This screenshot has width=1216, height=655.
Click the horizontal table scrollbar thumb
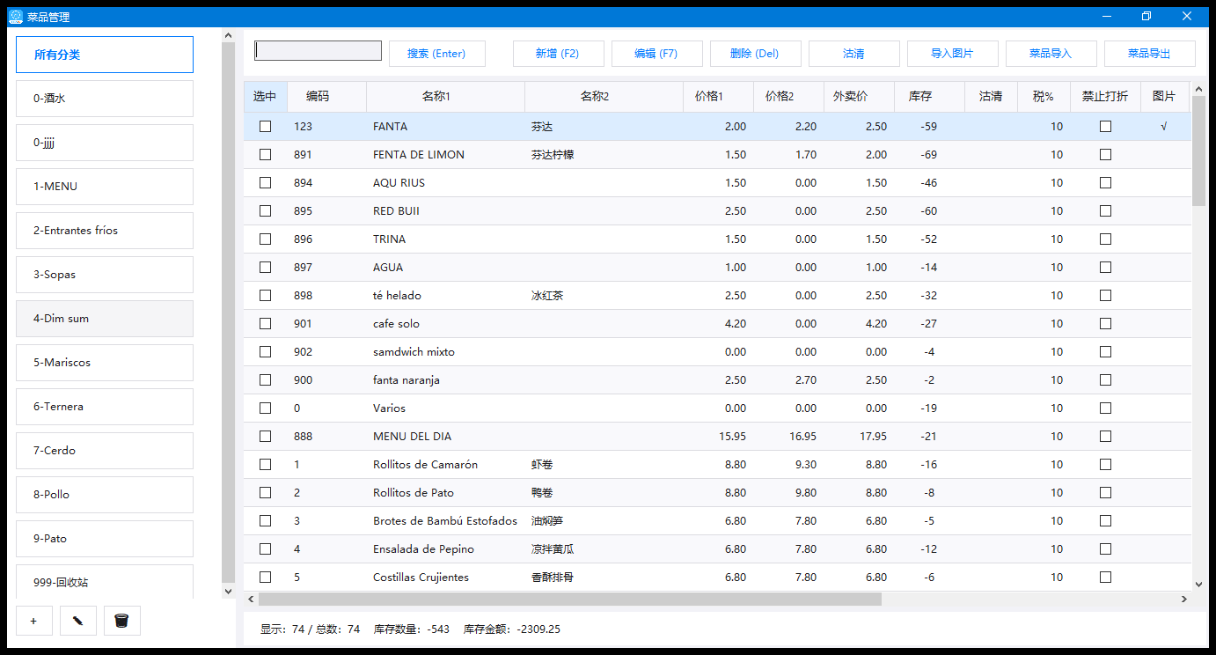click(570, 599)
